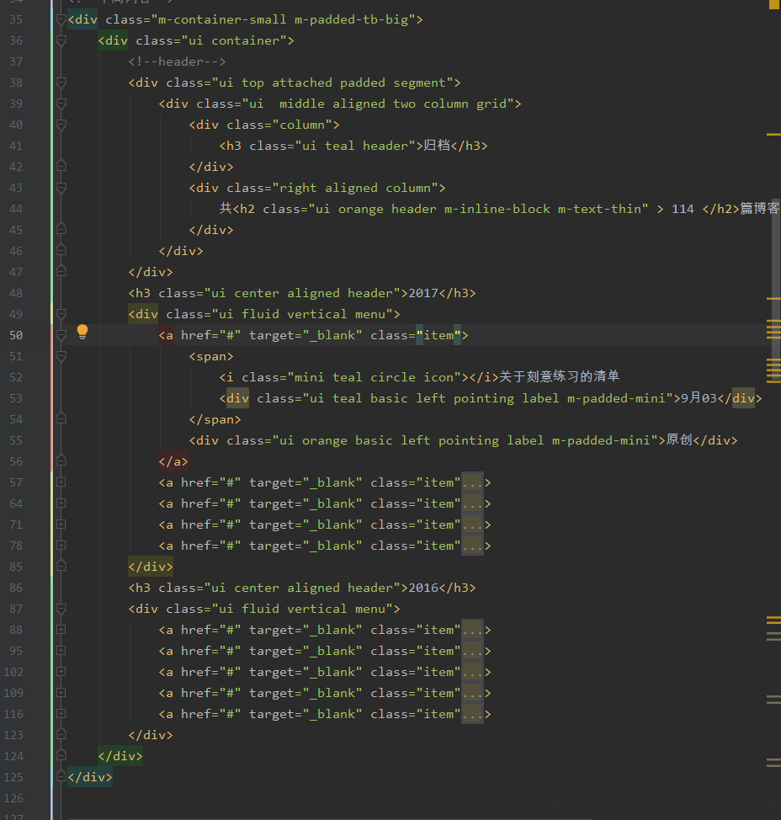Expand the folded anchor at line 102
Viewport: 781px width, 820px height.
pyautogui.click(x=61, y=672)
